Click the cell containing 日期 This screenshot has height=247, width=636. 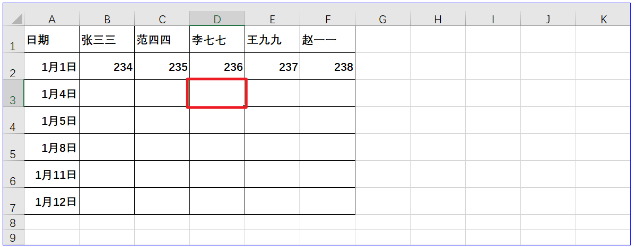click(x=51, y=39)
